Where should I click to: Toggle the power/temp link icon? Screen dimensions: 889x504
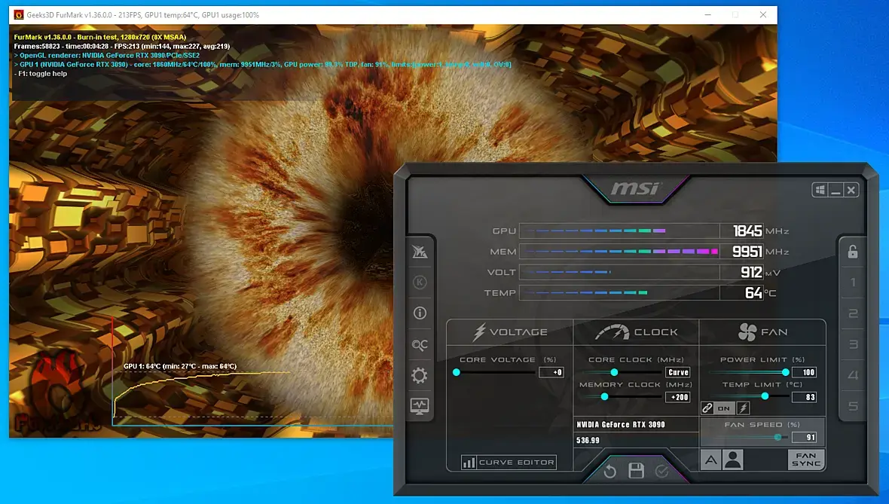coord(707,408)
